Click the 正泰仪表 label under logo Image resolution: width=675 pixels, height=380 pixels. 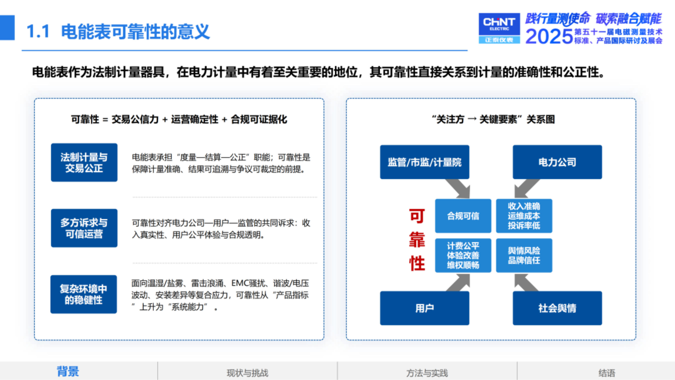[x=499, y=40]
